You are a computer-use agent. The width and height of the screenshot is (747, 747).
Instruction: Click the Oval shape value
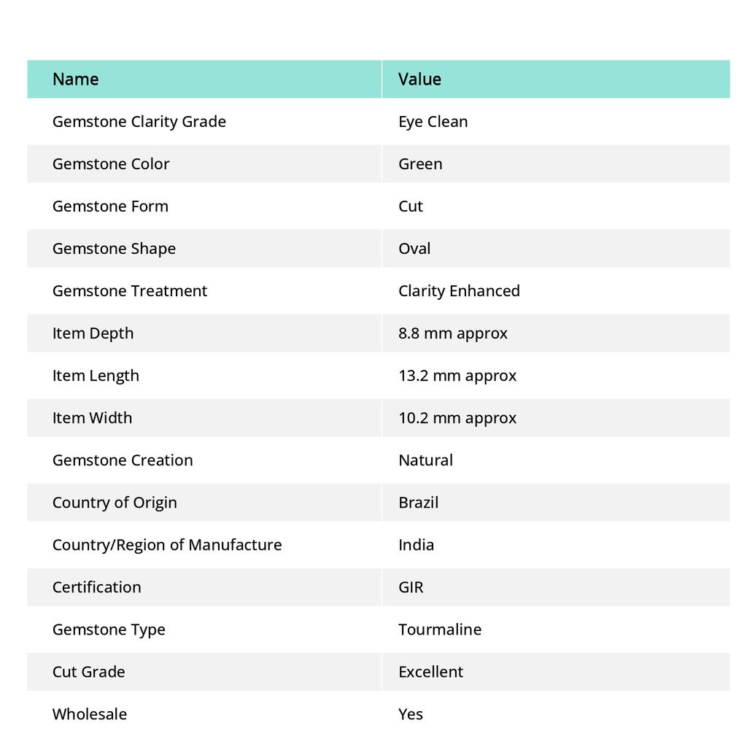(x=414, y=249)
